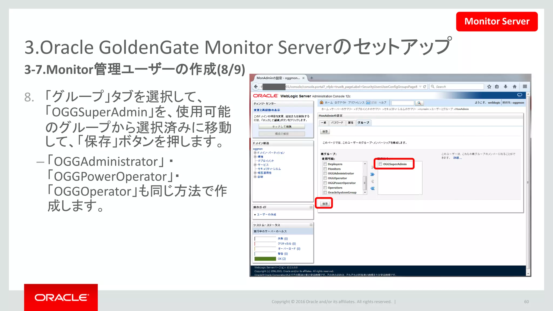Viewport: 553px width, 311px height.
Task: Check the OGGOperator checkbox
Action: (325, 178)
